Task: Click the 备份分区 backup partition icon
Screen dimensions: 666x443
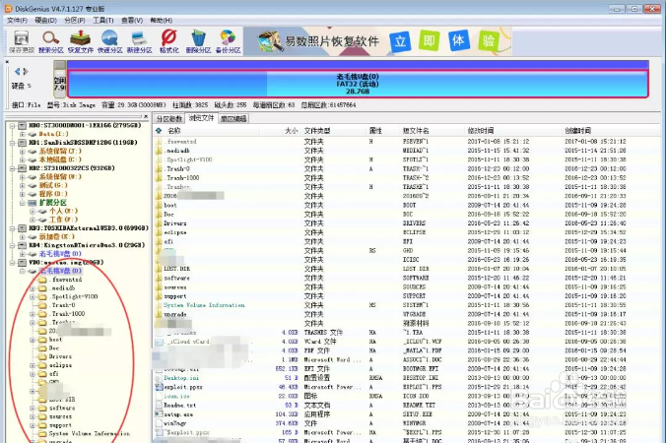Action: (x=228, y=41)
